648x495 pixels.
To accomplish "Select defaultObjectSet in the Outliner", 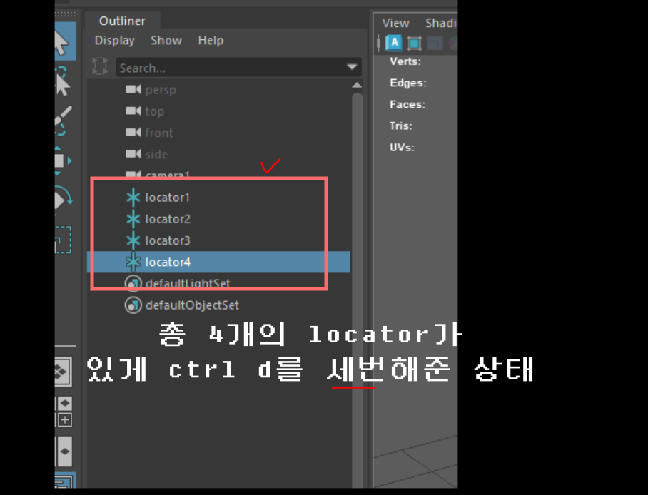I will [x=192, y=305].
